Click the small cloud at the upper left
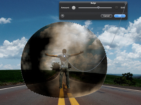141x105 pixels. click(x=5, y=20)
